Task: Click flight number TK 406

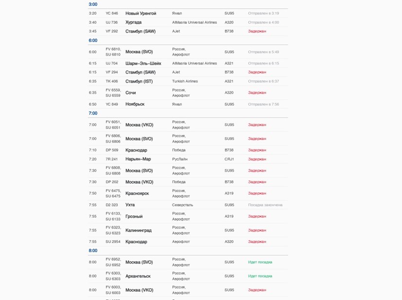Action: (x=111, y=81)
